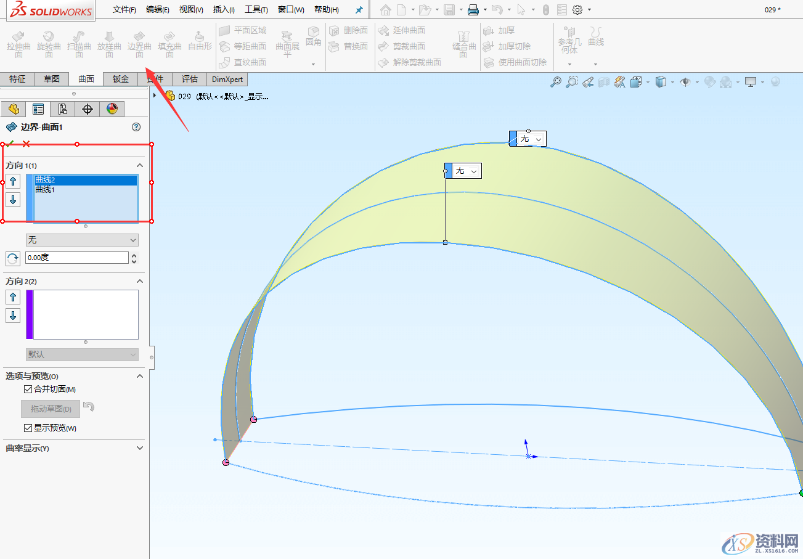Click the 缝合曲面 (Knit Surface) icon

click(463, 44)
